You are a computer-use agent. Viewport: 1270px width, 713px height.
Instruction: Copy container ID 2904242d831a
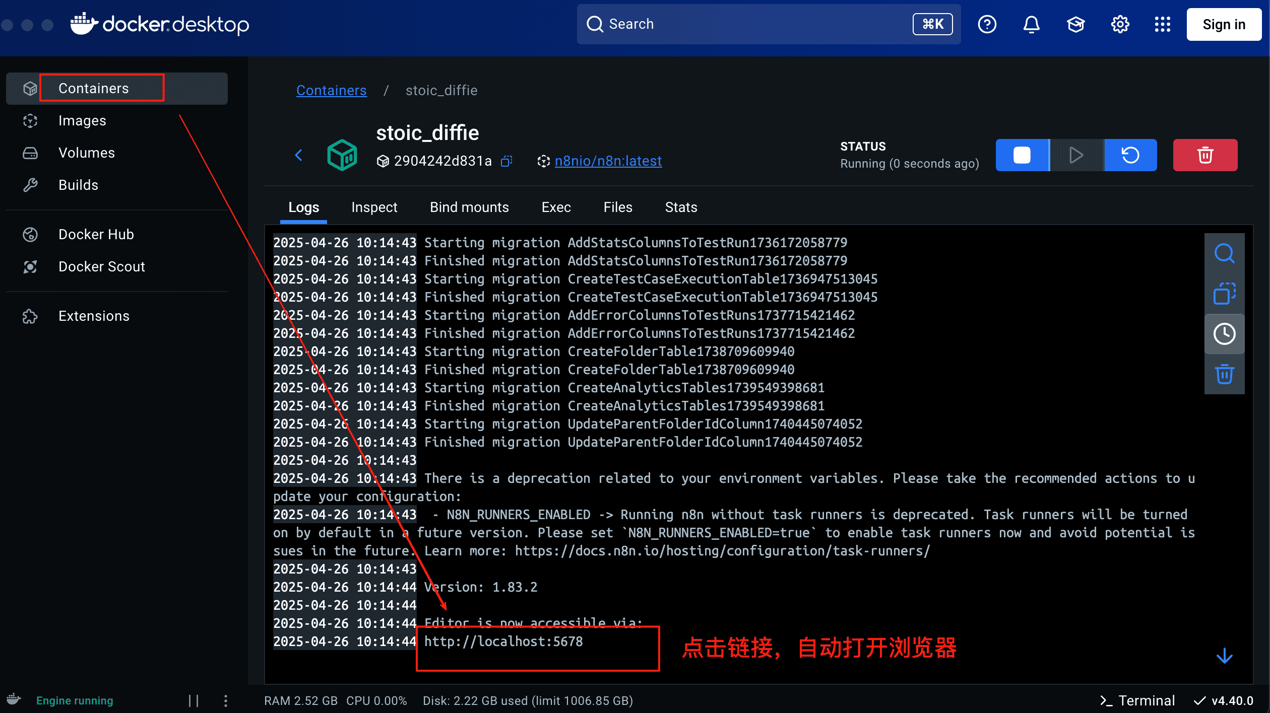point(506,161)
